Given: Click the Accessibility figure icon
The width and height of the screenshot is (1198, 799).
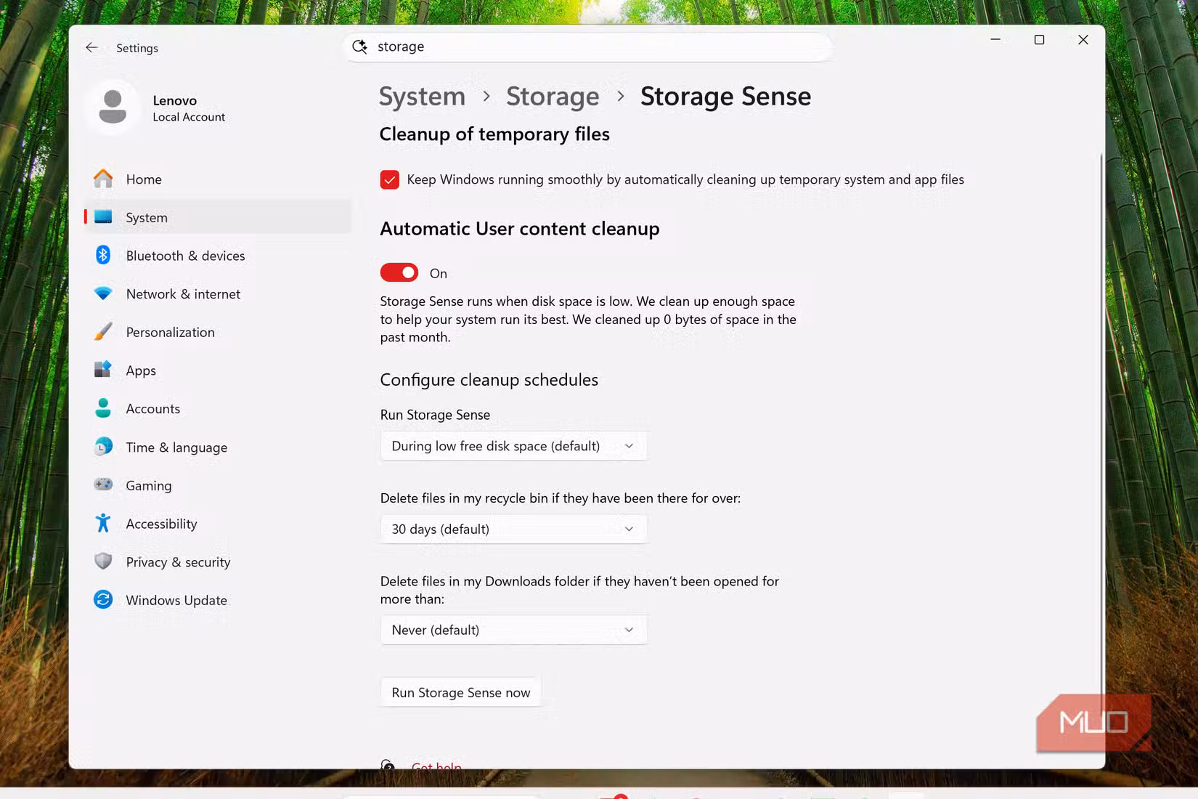Looking at the screenshot, I should 103,523.
